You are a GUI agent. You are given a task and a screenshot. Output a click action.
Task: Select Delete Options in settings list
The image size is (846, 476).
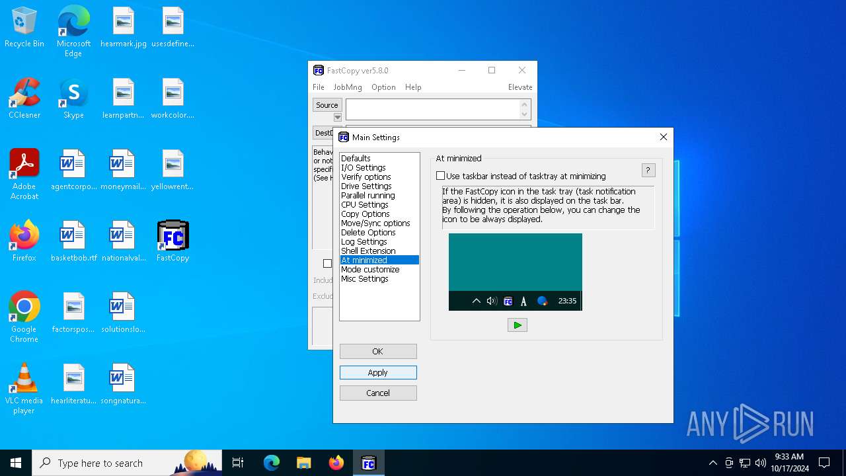tap(379, 232)
